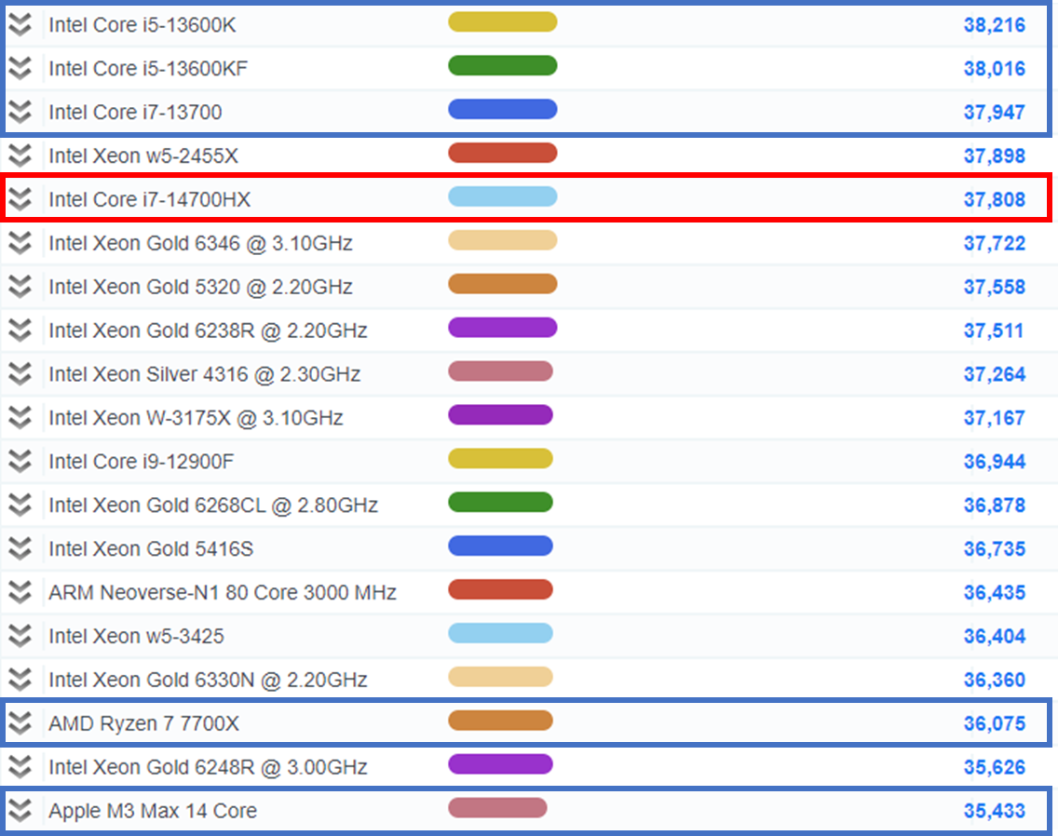Image resolution: width=1058 pixels, height=836 pixels.
Task: Expand the Intel Core i5-13600KF row chevron
Action: pyautogui.click(x=20, y=68)
